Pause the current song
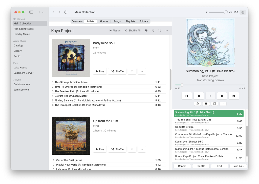This screenshot has height=184, width=259. point(222,96)
